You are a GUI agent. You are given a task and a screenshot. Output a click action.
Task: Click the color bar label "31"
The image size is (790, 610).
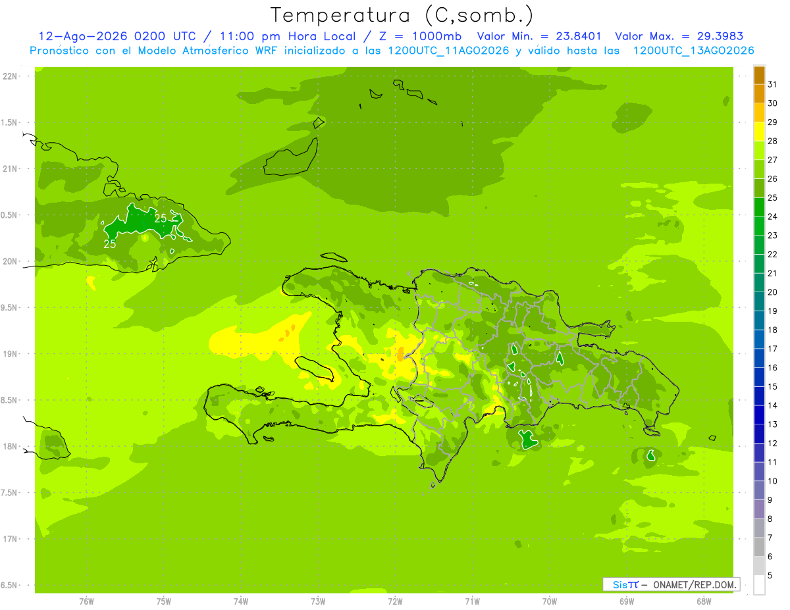(774, 84)
